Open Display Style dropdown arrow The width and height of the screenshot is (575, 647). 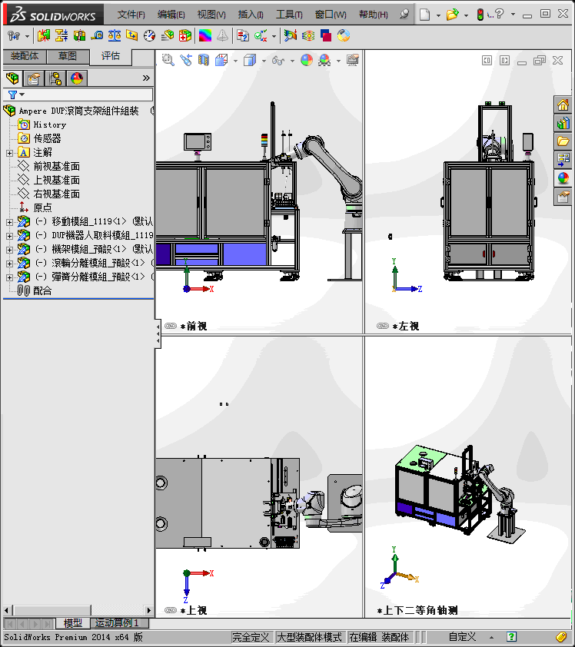[x=264, y=61]
